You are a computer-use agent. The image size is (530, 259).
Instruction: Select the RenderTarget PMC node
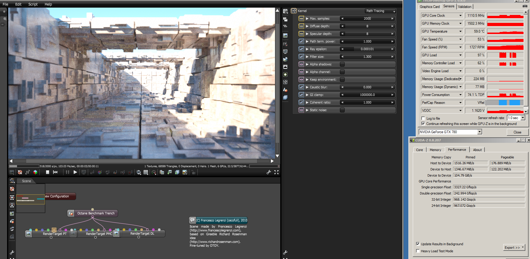click(99, 234)
